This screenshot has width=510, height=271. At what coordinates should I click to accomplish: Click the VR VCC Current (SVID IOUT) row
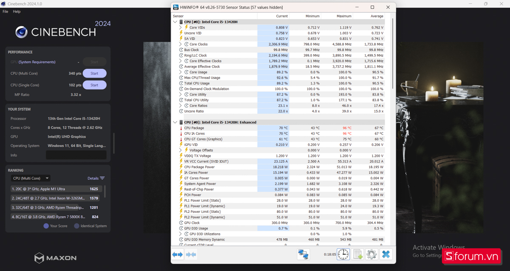[x=278, y=161]
